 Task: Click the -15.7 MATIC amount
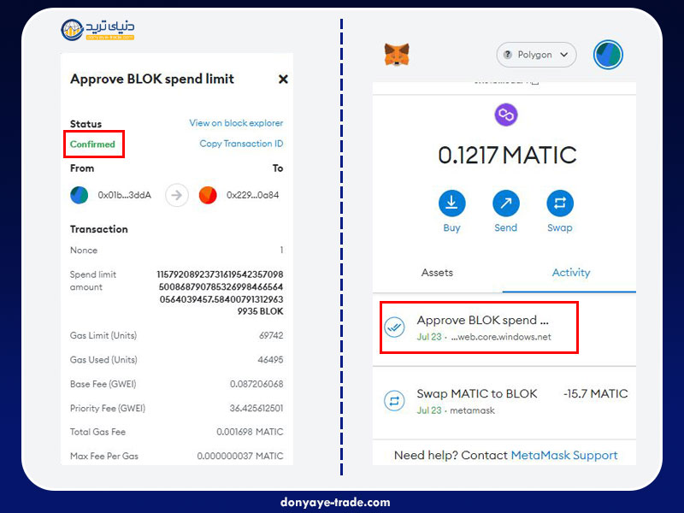point(595,393)
